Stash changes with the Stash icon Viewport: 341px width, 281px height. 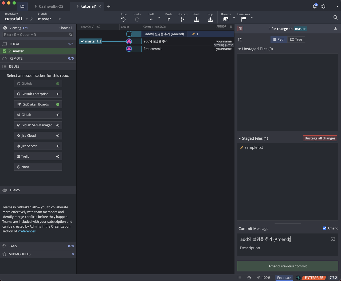196,19
